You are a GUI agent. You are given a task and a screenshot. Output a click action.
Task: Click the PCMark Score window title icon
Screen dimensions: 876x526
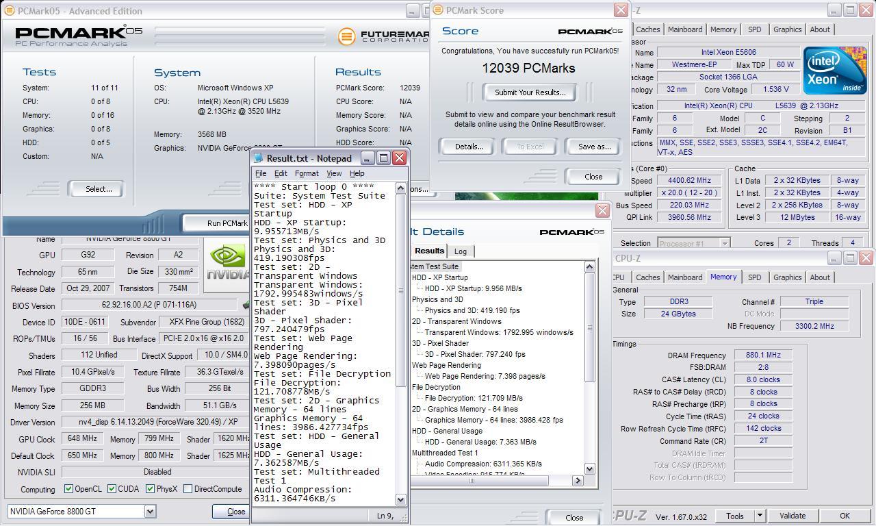click(438, 10)
